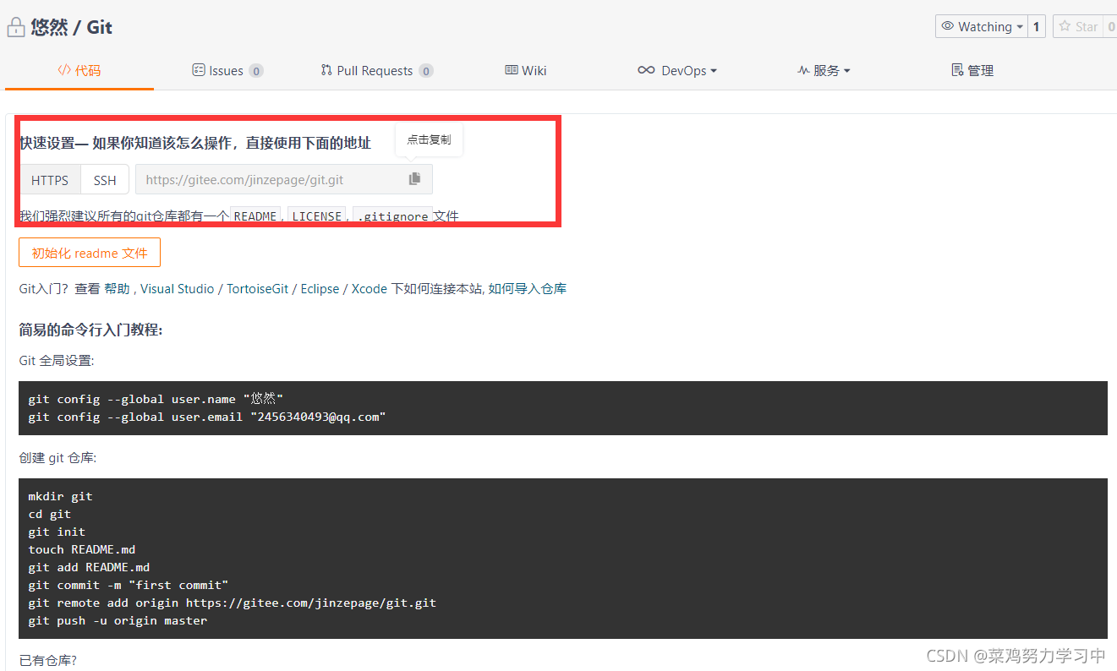Open the Xcode link
The image size is (1117, 671).
coord(370,288)
